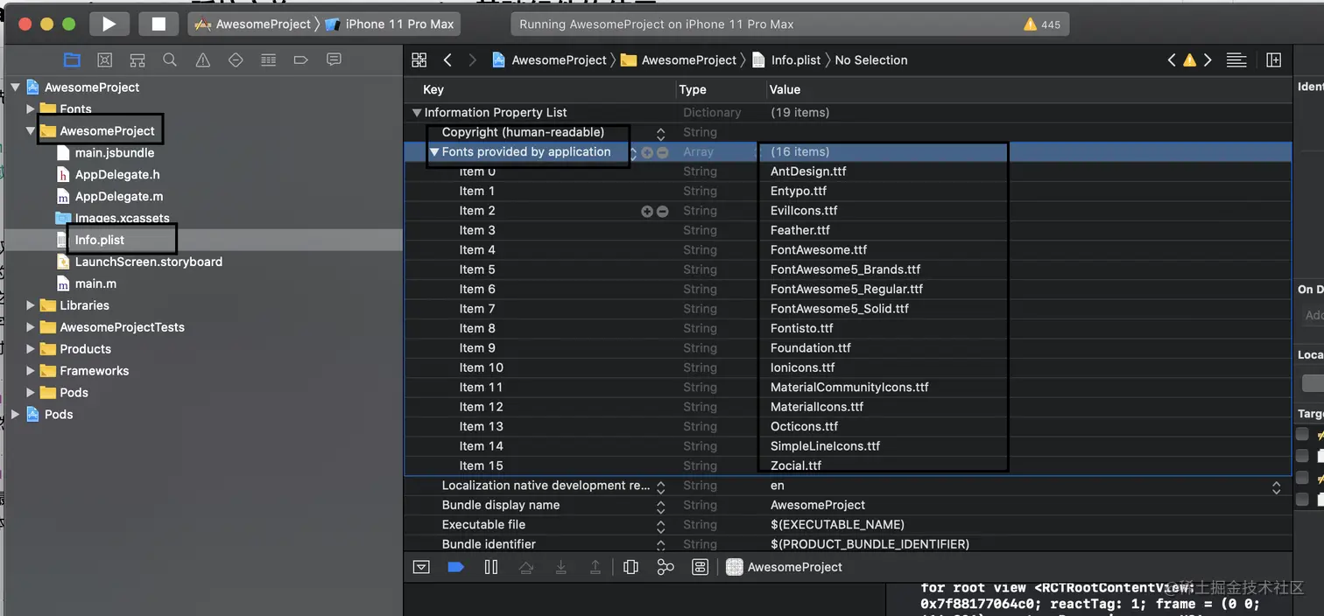This screenshot has width=1324, height=616.
Task: Step out in debugger
Action: 595,567
